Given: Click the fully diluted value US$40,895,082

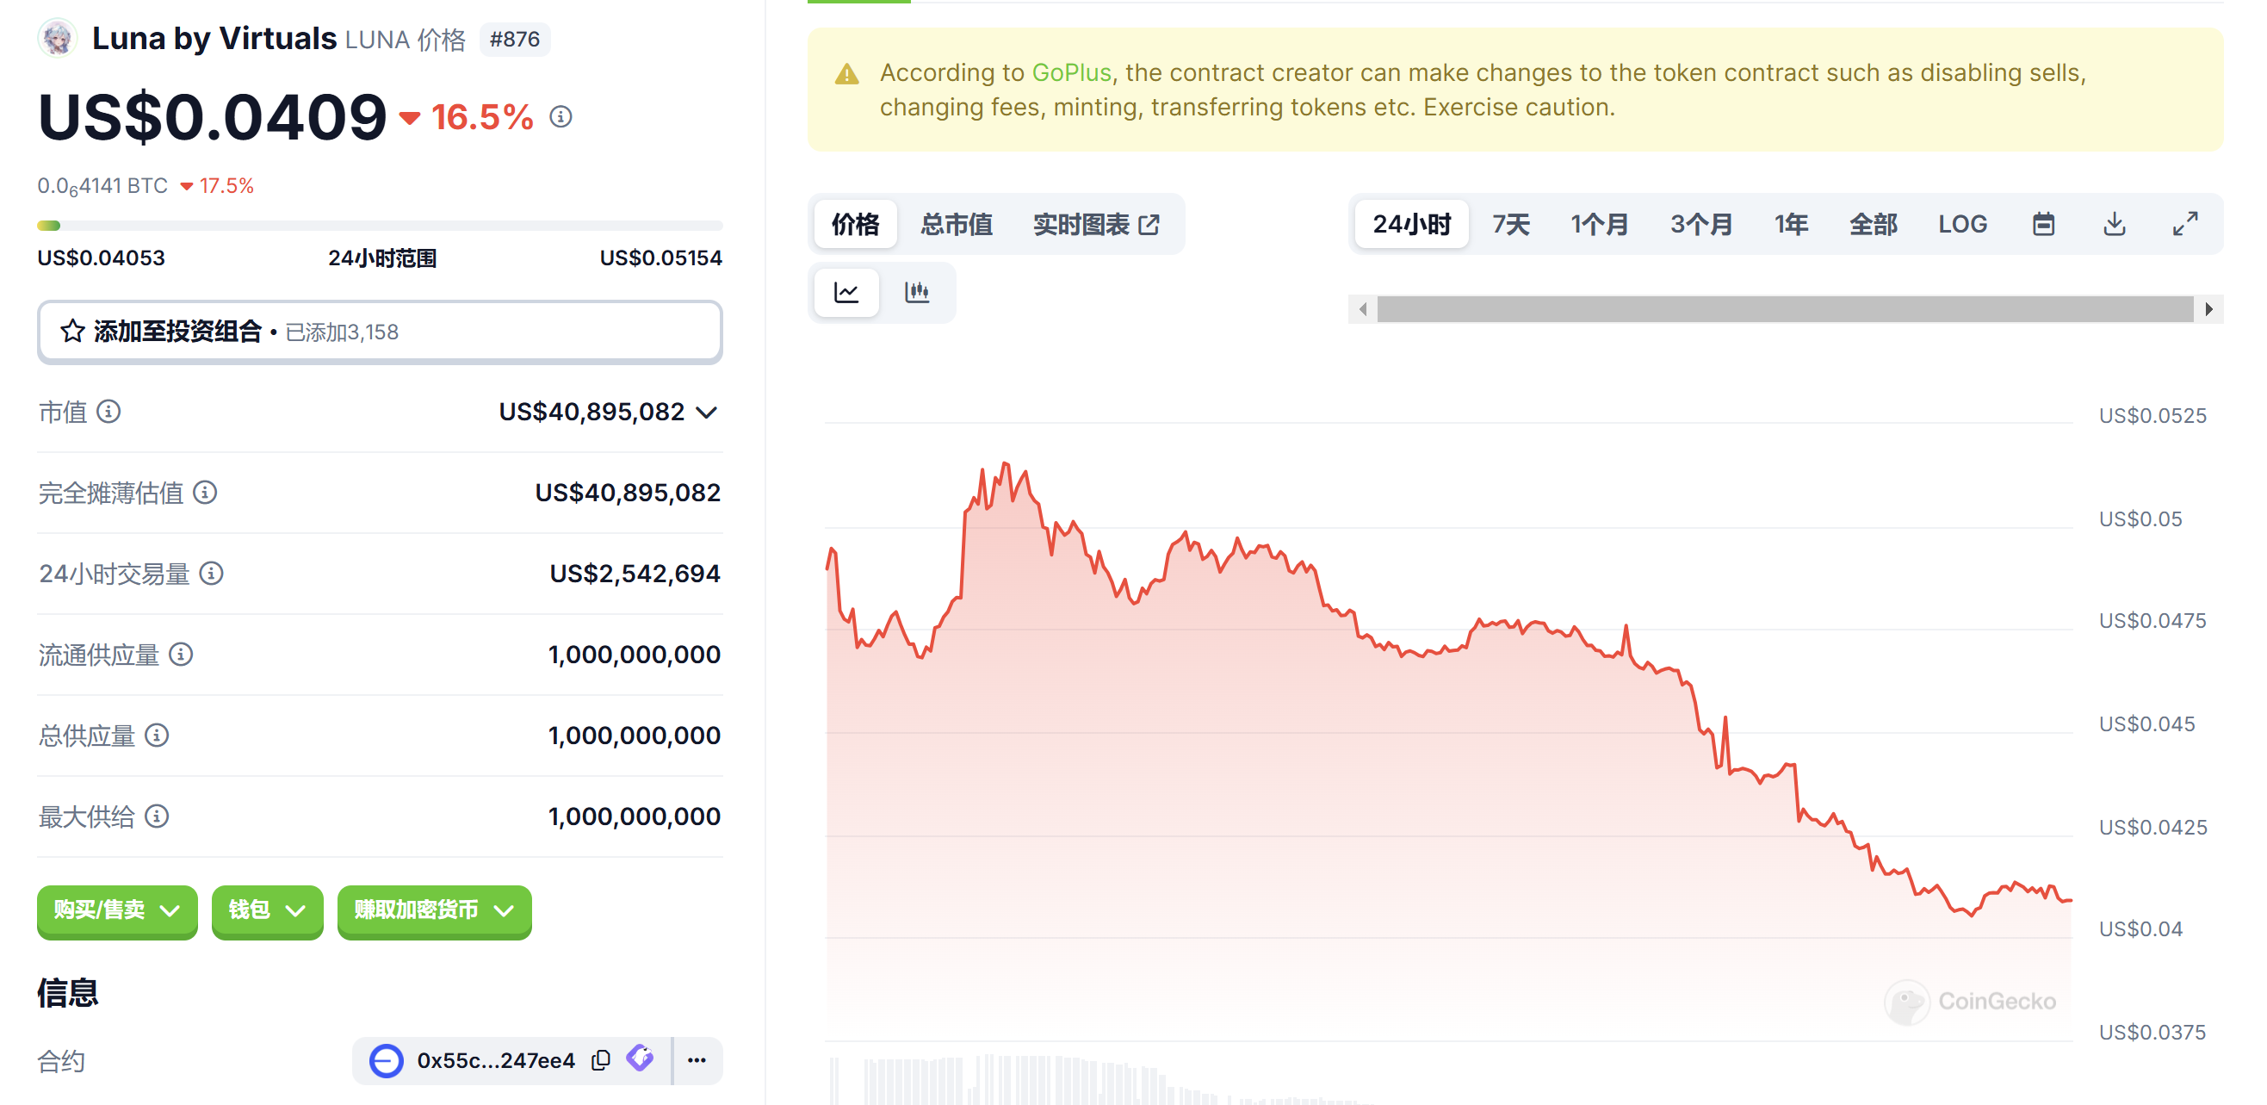Looking at the screenshot, I should tap(628, 492).
